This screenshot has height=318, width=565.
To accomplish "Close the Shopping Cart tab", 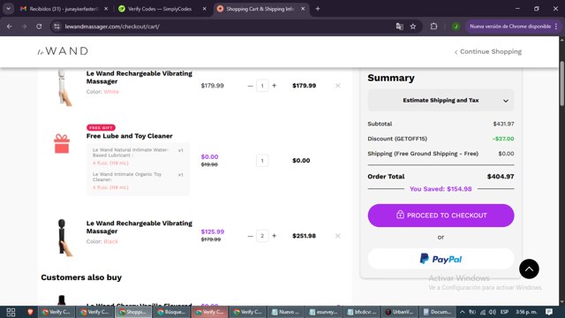I will coord(303,9).
